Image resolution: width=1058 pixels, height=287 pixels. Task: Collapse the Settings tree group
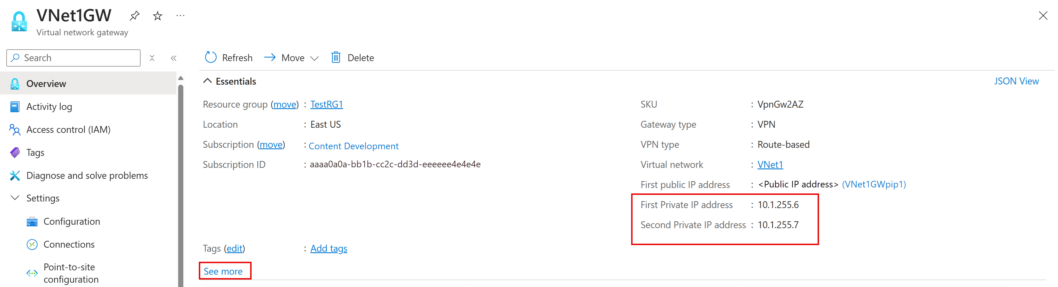pos(15,198)
